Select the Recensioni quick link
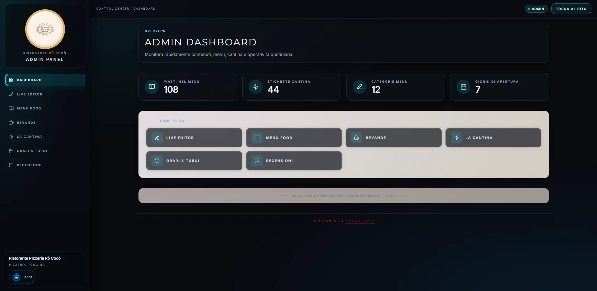The height and width of the screenshot is (291, 597). click(294, 161)
